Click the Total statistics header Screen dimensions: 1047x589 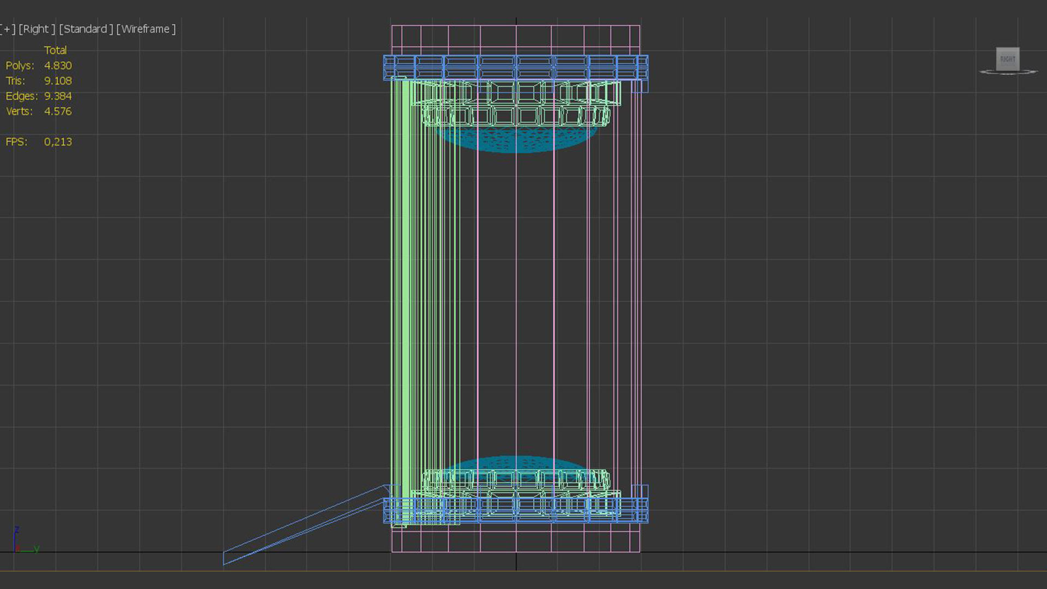[55, 50]
